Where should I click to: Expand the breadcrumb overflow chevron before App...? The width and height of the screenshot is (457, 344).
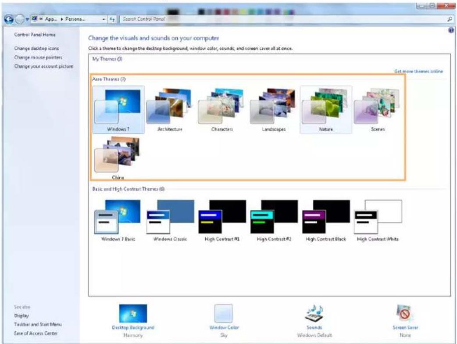click(x=41, y=19)
